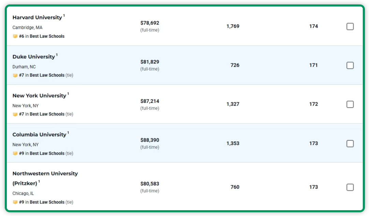Image resolution: width=369 pixels, height=216 pixels.
Task: Click Harvard's #6 in Best Law Schools ranking
Action: 42,36
